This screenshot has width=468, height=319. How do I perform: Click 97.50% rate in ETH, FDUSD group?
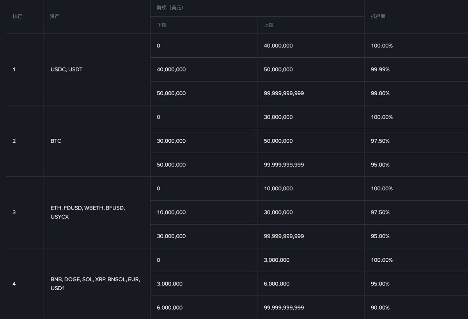point(380,212)
